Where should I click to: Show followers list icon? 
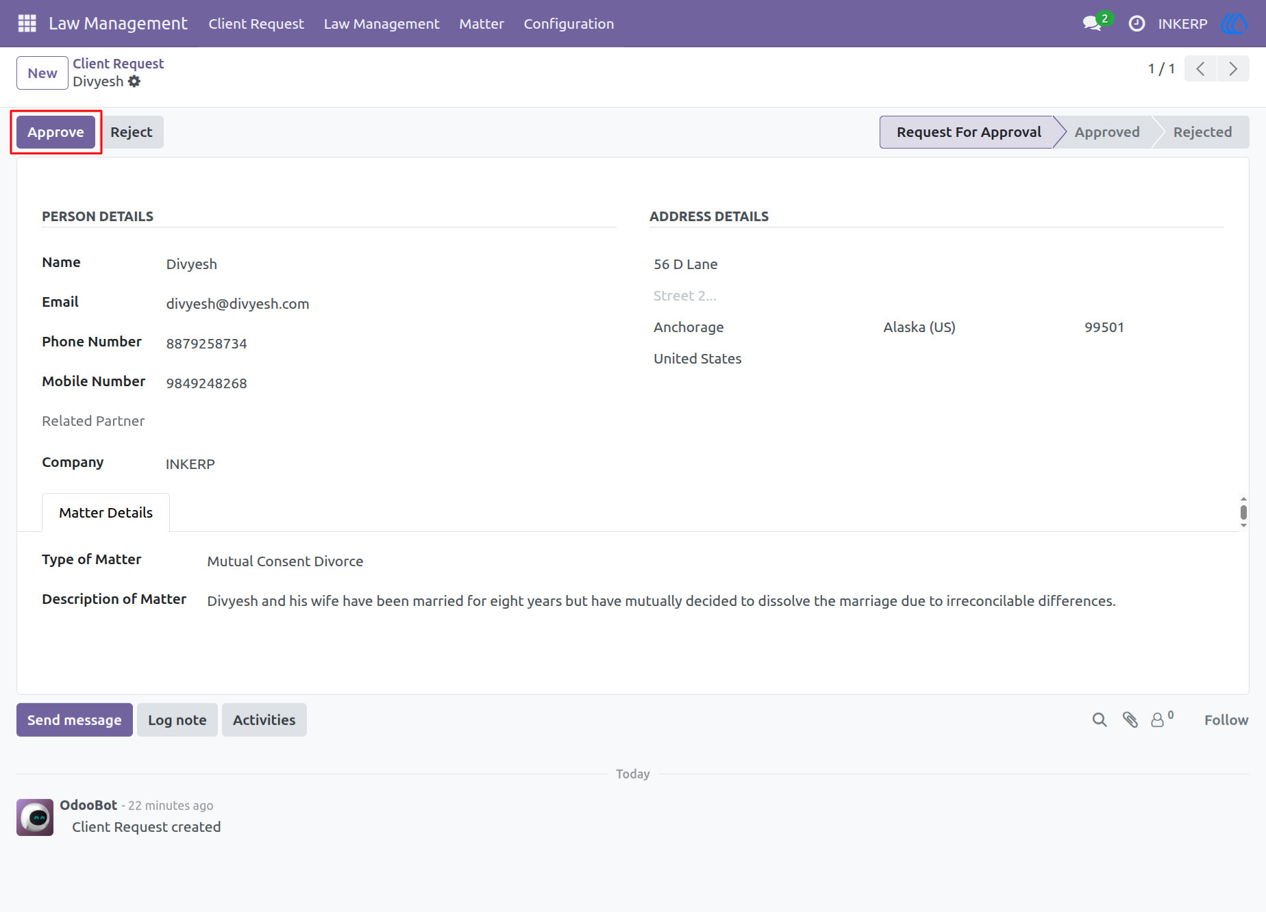click(1162, 719)
